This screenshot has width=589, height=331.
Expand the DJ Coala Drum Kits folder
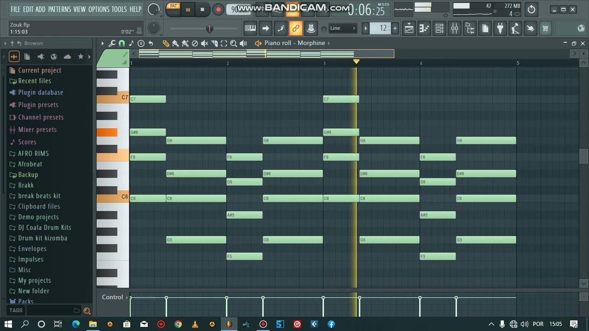pos(45,228)
